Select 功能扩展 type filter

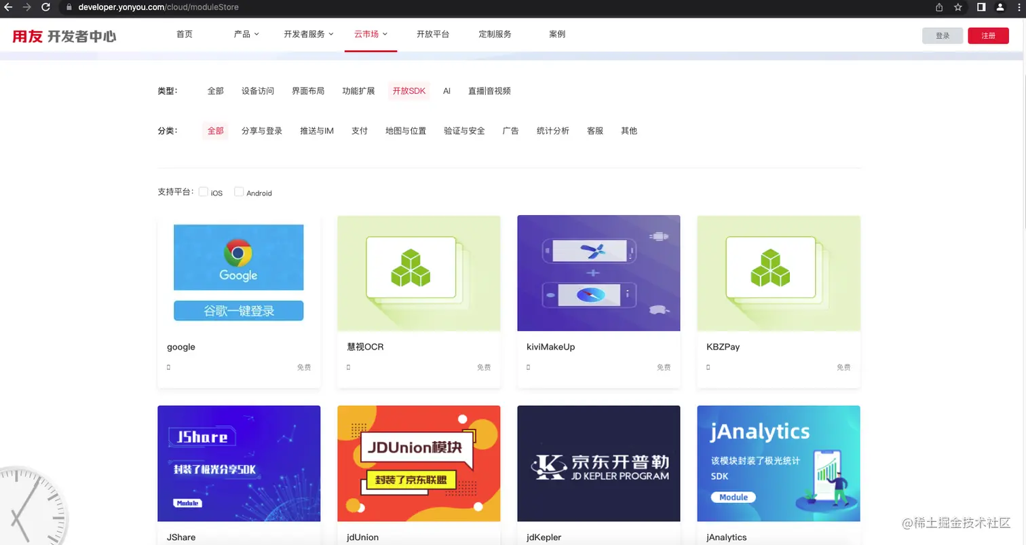358,91
